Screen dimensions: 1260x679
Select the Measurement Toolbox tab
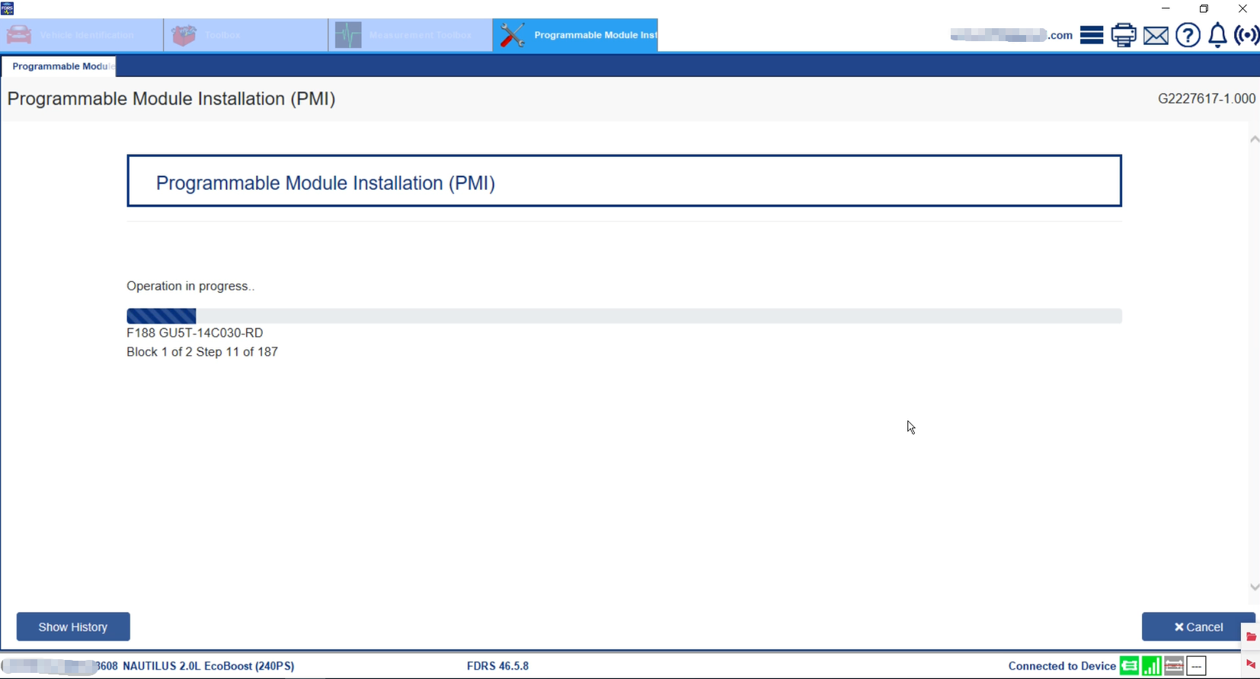click(410, 35)
